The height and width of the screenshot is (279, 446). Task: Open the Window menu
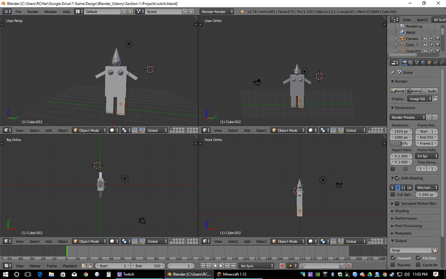[x=50, y=12]
